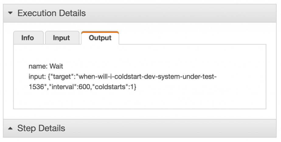Click the 'name: Wait' output line
281x142 pixels.
[x=46, y=66]
